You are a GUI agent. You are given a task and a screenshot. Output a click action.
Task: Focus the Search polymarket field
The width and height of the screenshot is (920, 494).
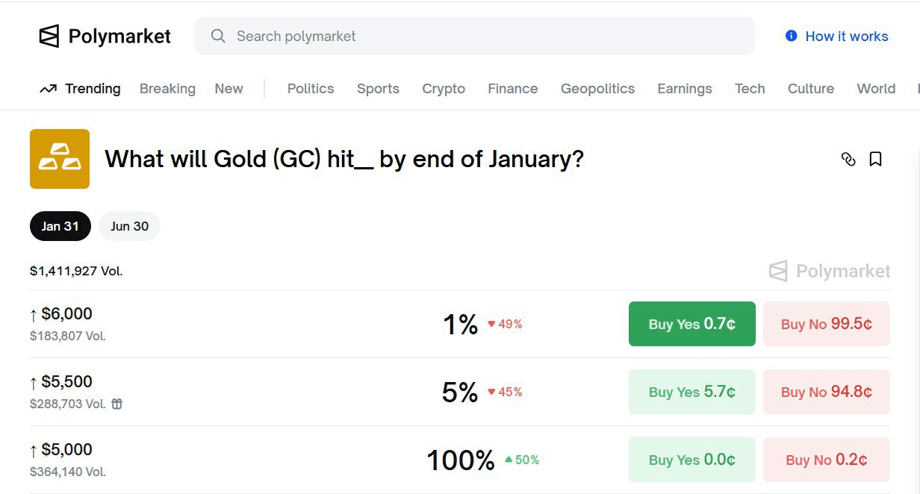[x=478, y=36]
